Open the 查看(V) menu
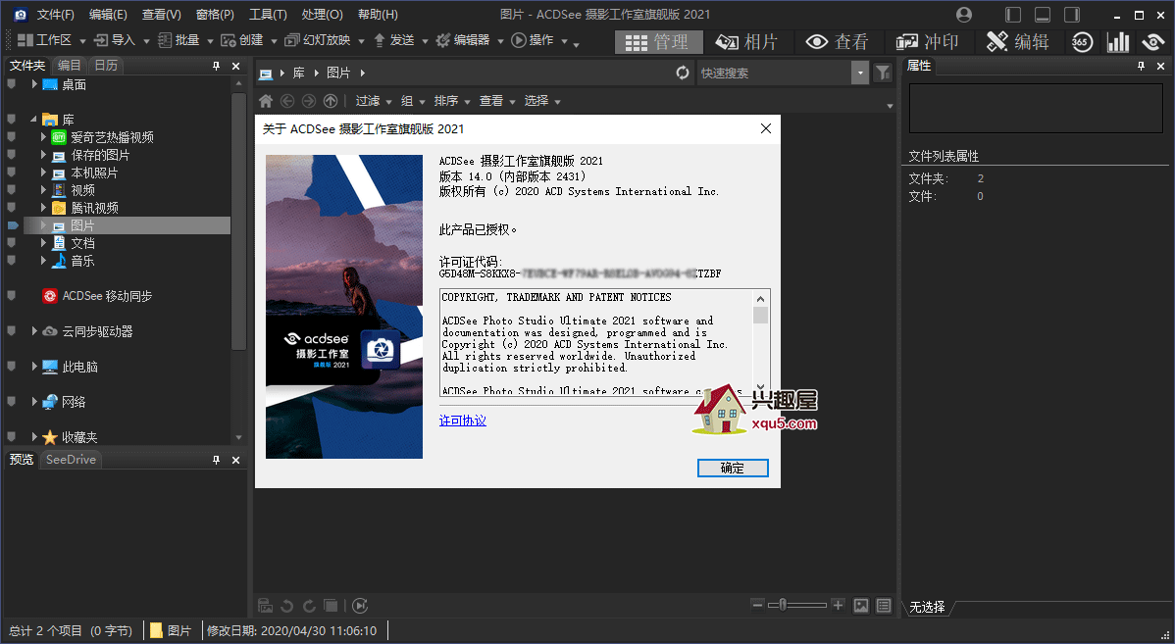Viewport: 1175px width, 644px height. (161, 15)
